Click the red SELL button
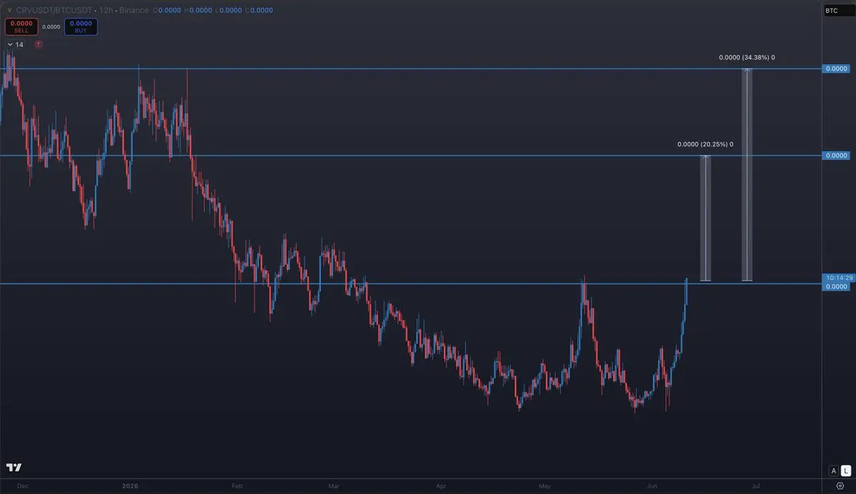The image size is (856, 494). point(21,26)
